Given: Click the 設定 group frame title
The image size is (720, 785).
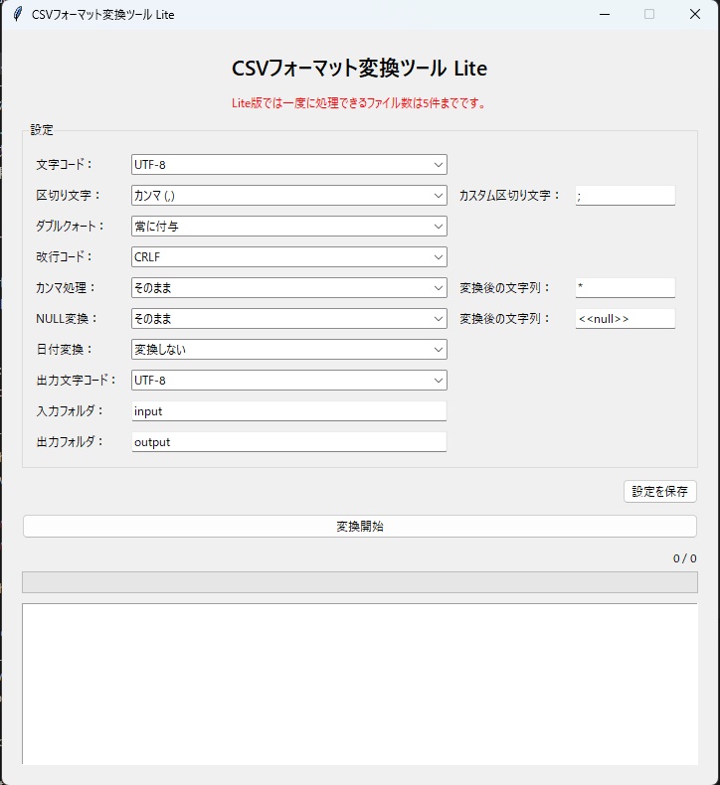Looking at the screenshot, I should point(41,129).
